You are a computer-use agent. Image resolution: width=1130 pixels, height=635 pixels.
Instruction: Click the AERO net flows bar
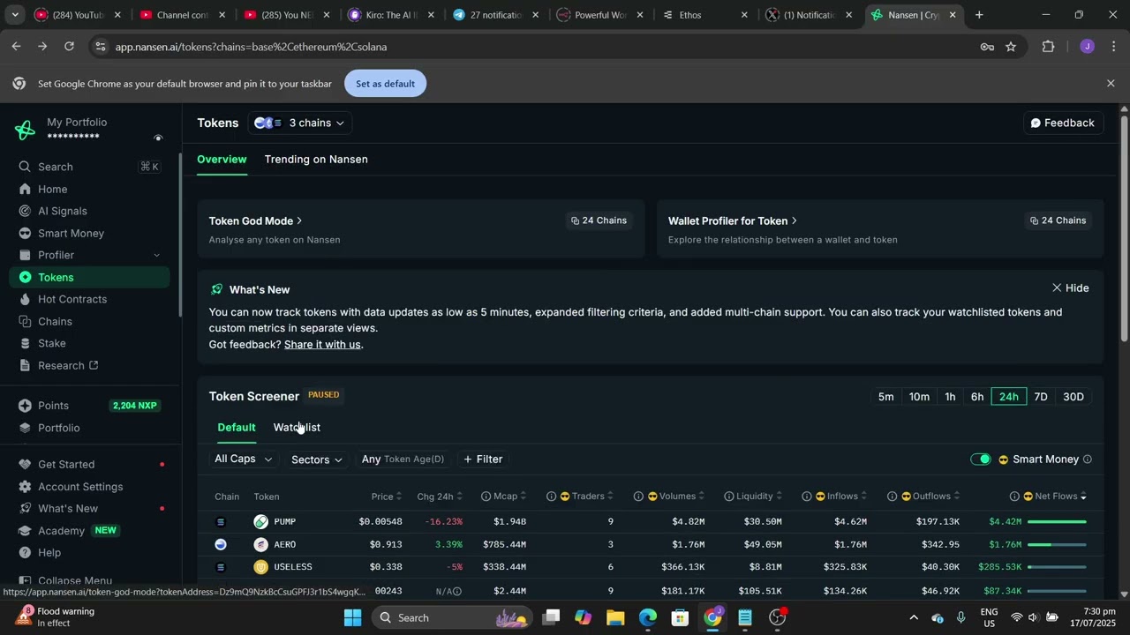(1057, 545)
